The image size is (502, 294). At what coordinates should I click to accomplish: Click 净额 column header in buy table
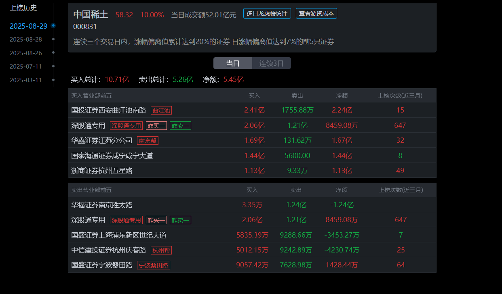coord(342,96)
